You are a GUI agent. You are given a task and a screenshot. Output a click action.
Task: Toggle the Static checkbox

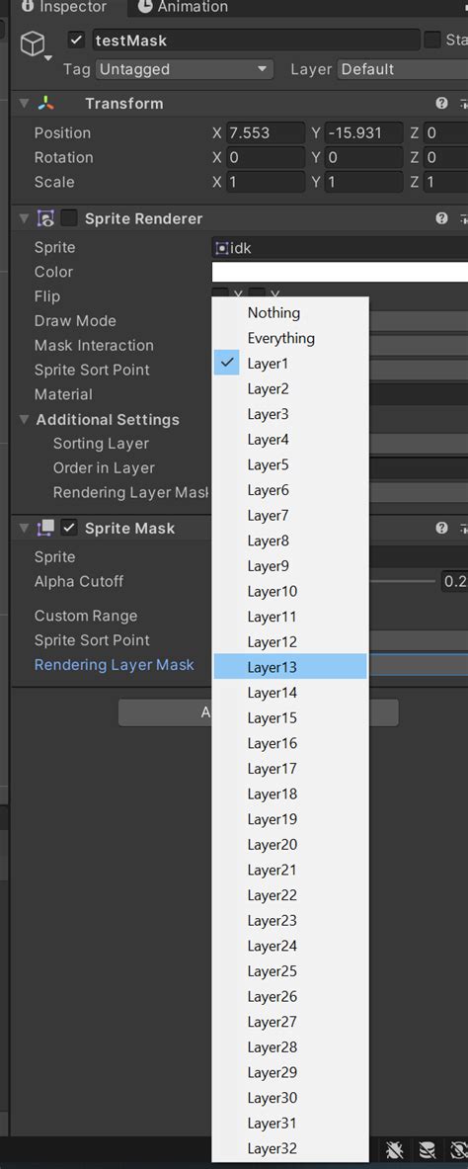point(432,40)
